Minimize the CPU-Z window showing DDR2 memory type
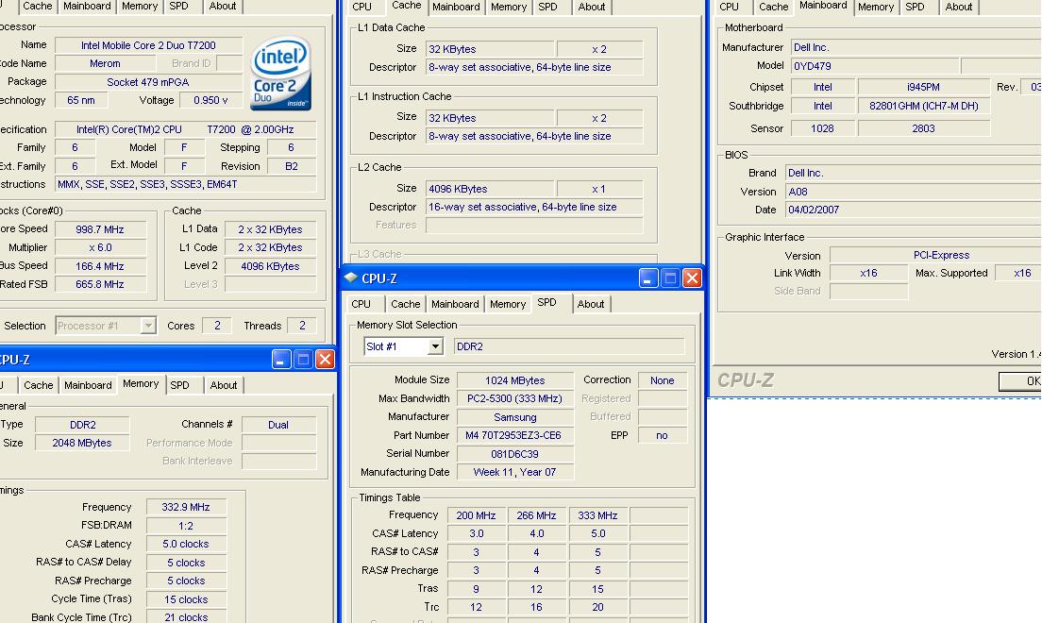 [281, 360]
